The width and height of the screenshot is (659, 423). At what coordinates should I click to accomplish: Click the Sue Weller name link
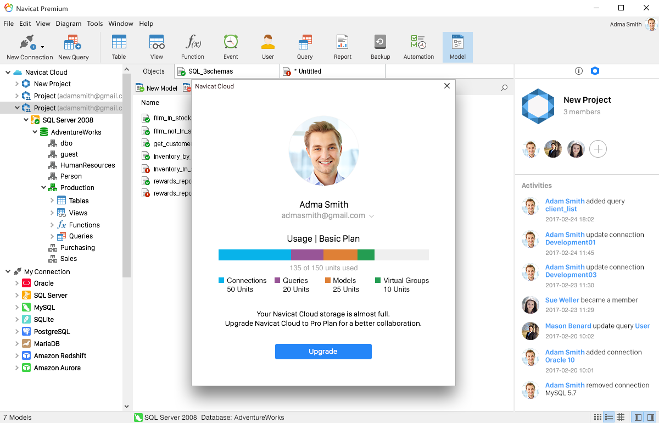coord(562,300)
